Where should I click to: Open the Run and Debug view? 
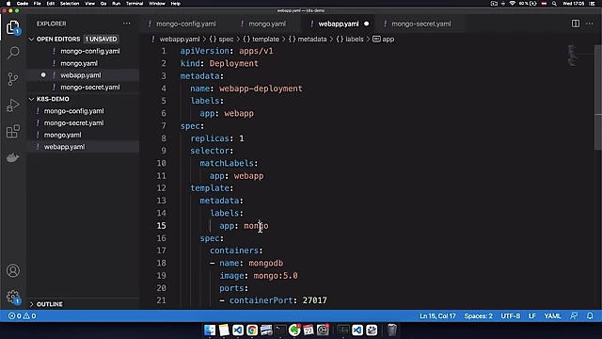point(12,105)
